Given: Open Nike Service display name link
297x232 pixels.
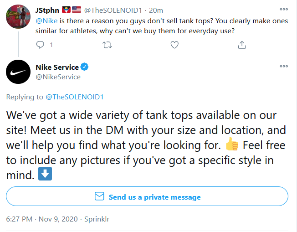Looking at the screenshot, I should click(57, 67).
